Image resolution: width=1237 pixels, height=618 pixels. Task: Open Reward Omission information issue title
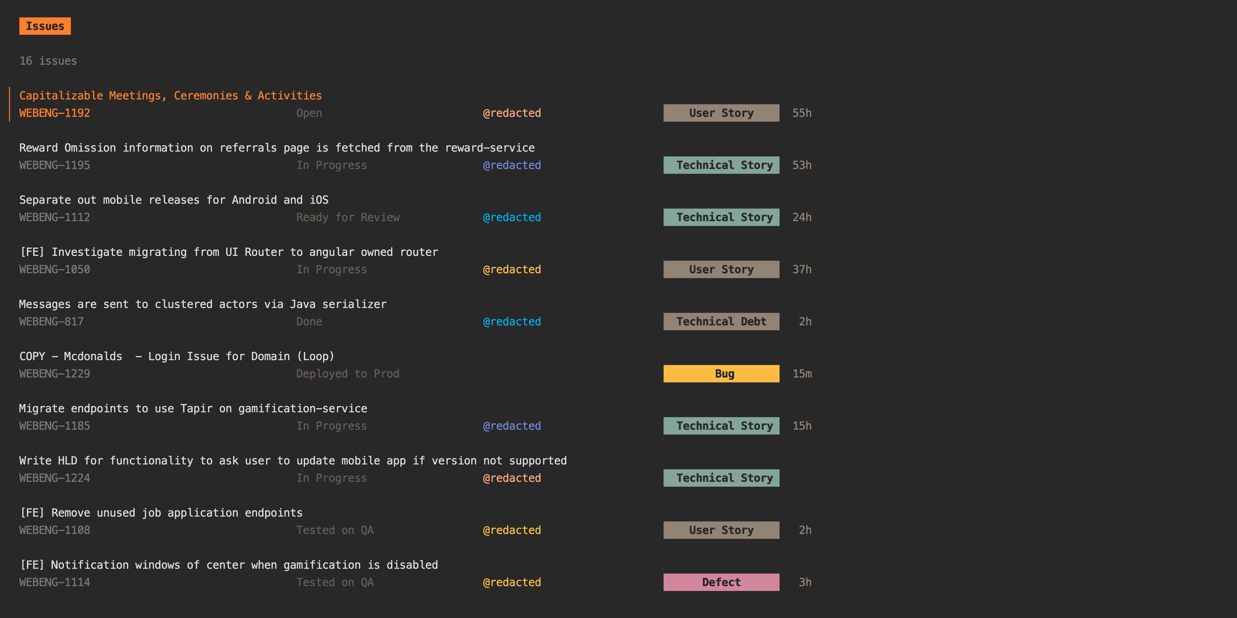click(277, 148)
